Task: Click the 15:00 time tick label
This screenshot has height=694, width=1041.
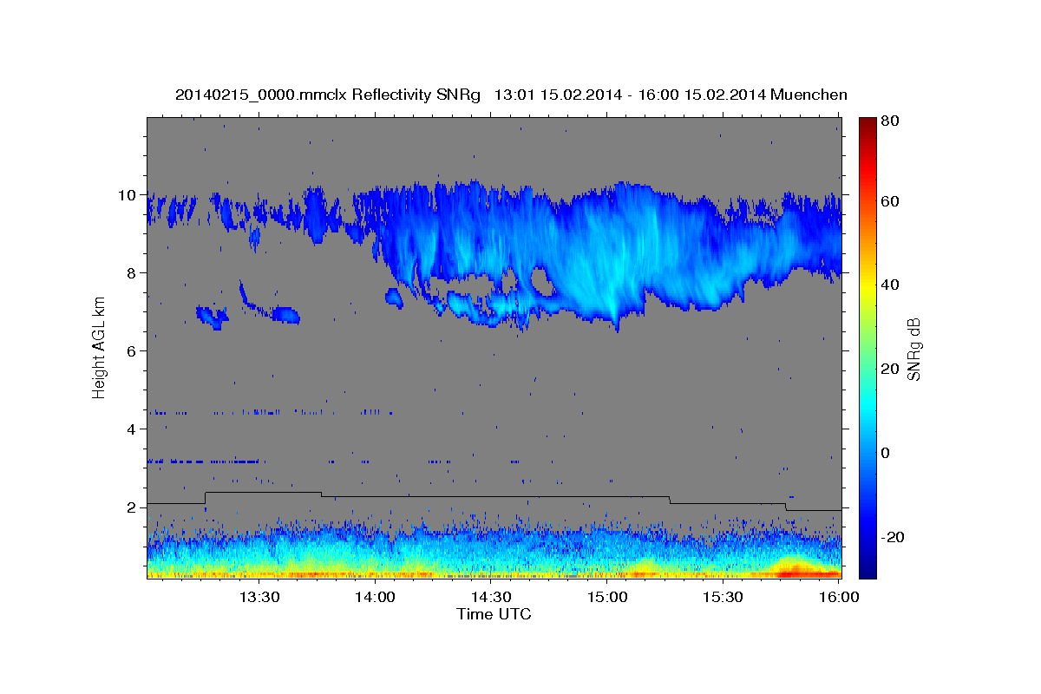Action: click(x=607, y=597)
